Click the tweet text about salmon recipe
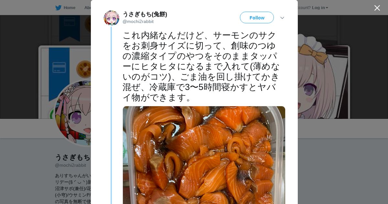388x204 pixels. pyautogui.click(x=201, y=66)
